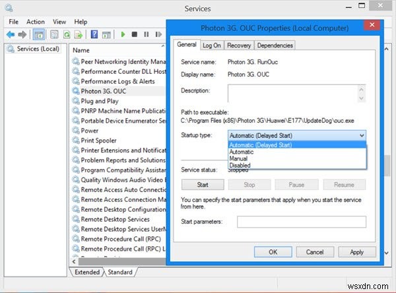Select Remote Access Auto Connection service
The image size is (396, 293).
tap(119, 189)
